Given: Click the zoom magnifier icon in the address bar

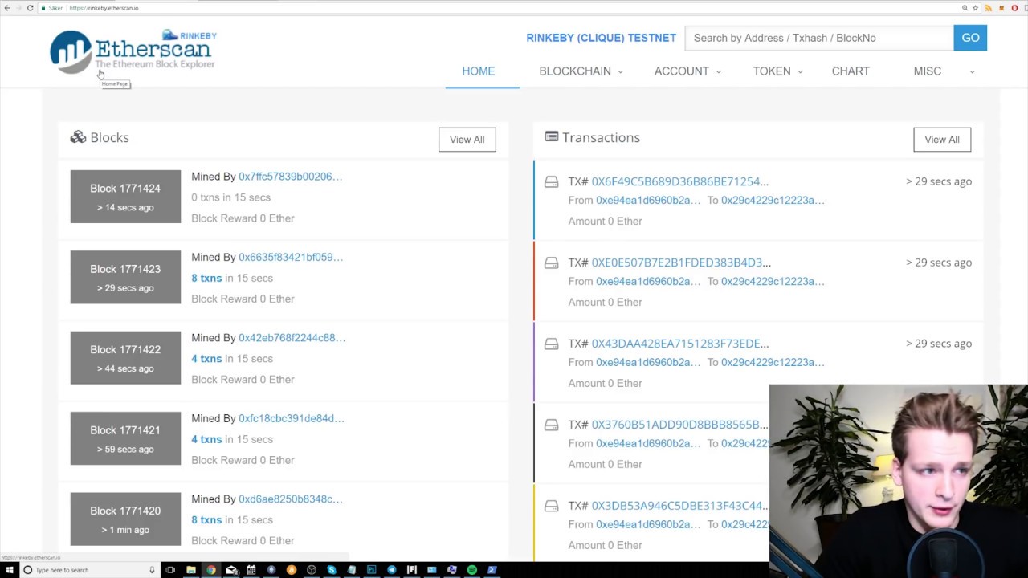Looking at the screenshot, I should [965, 8].
